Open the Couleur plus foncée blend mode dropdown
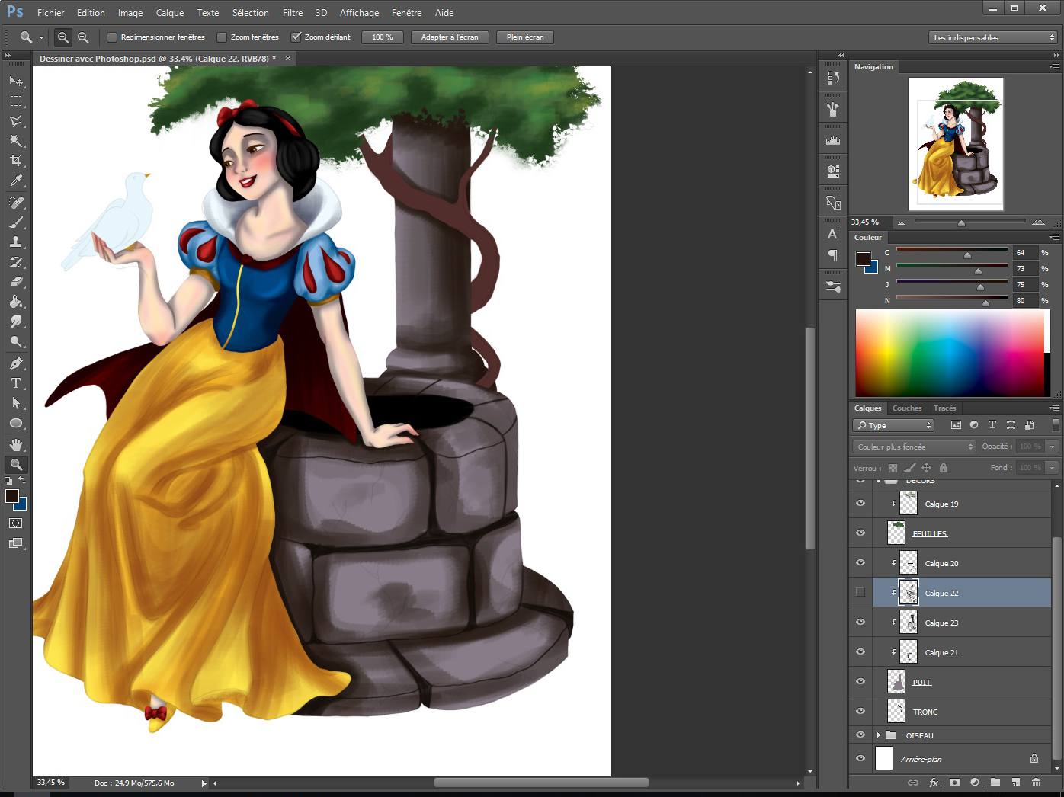1064x797 pixels. pos(912,446)
